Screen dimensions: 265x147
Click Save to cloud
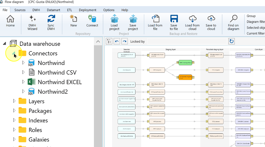tap(211, 23)
